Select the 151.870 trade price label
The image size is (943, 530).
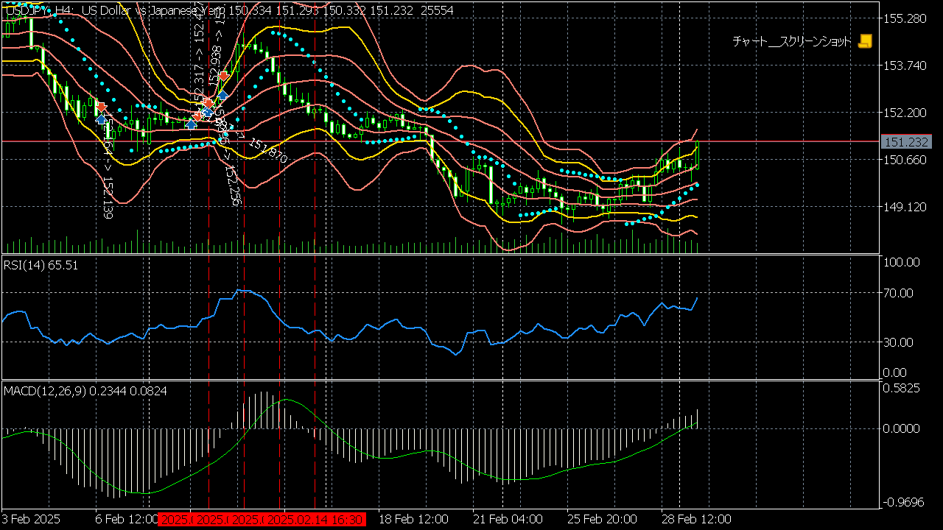click(267, 150)
